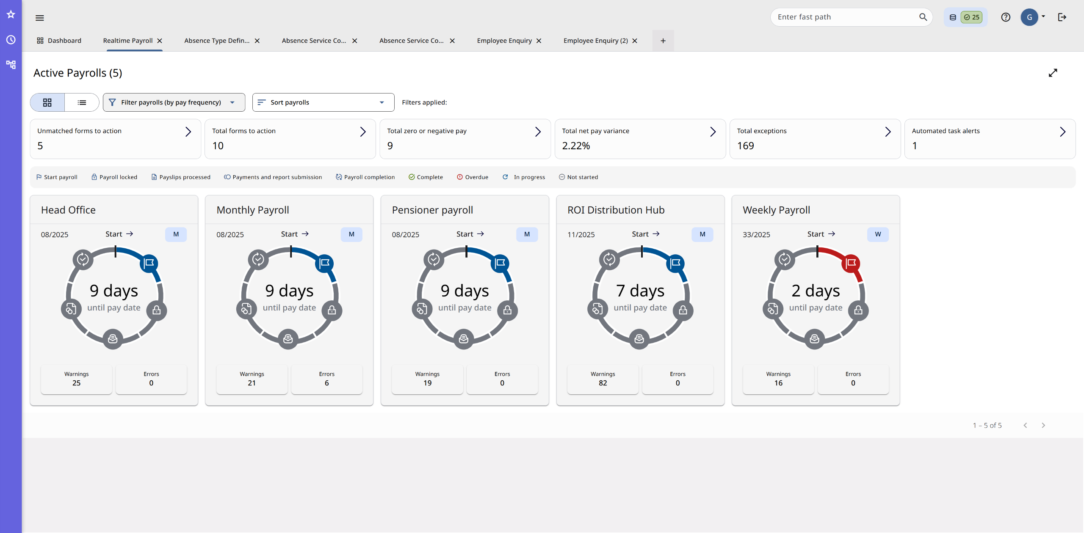Click the fast path search magnifier
This screenshot has width=1084, height=533.
click(923, 17)
